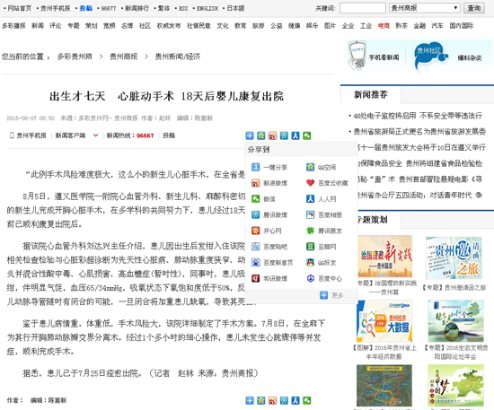494x410 pixels.
Task: Click the 查询 search button
Action: (x=474, y=8)
